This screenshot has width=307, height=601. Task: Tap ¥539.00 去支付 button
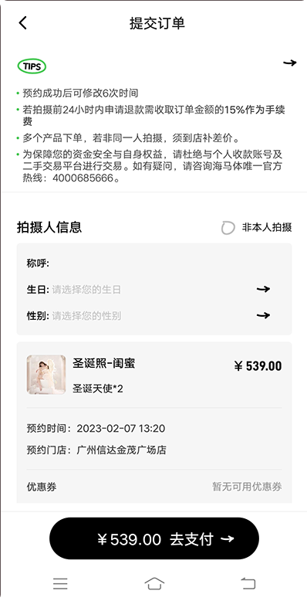154,538
